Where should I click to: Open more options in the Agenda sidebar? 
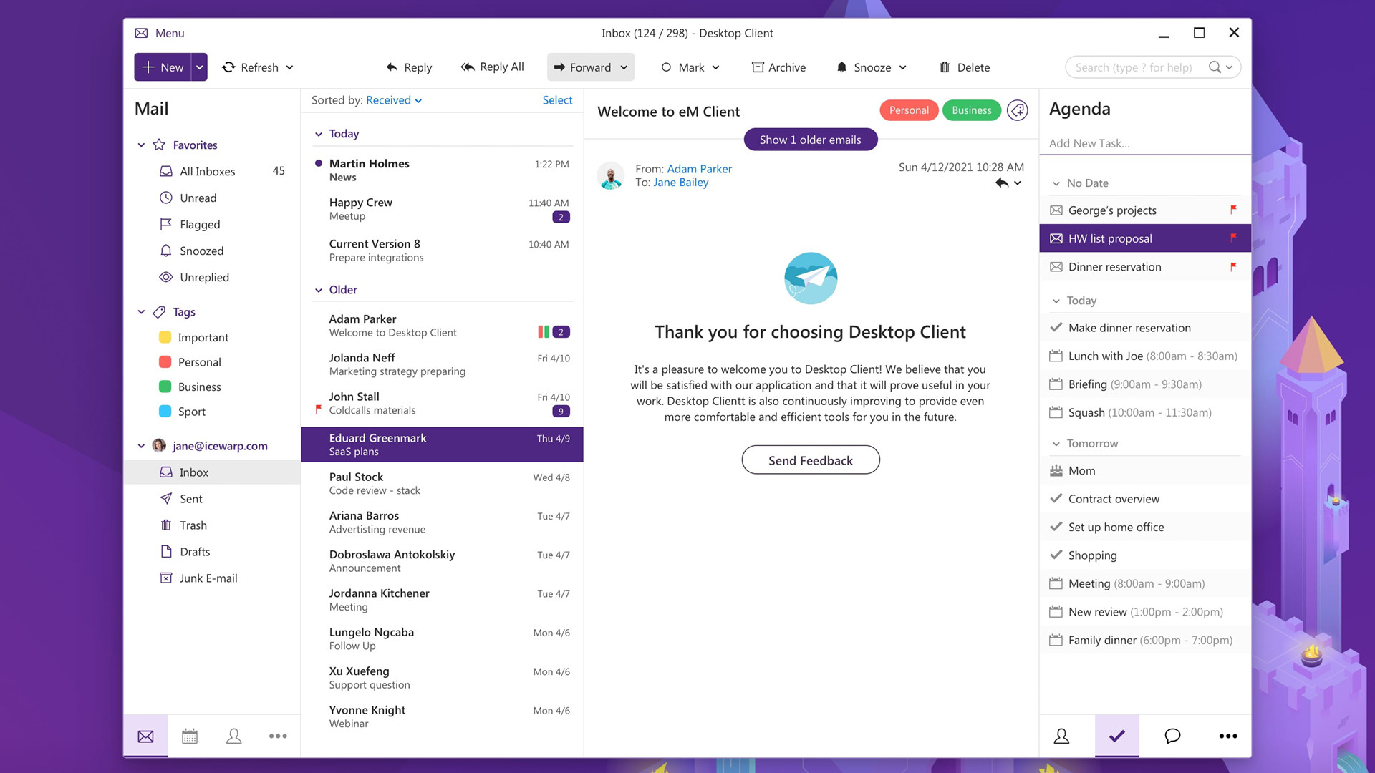click(1228, 736)
